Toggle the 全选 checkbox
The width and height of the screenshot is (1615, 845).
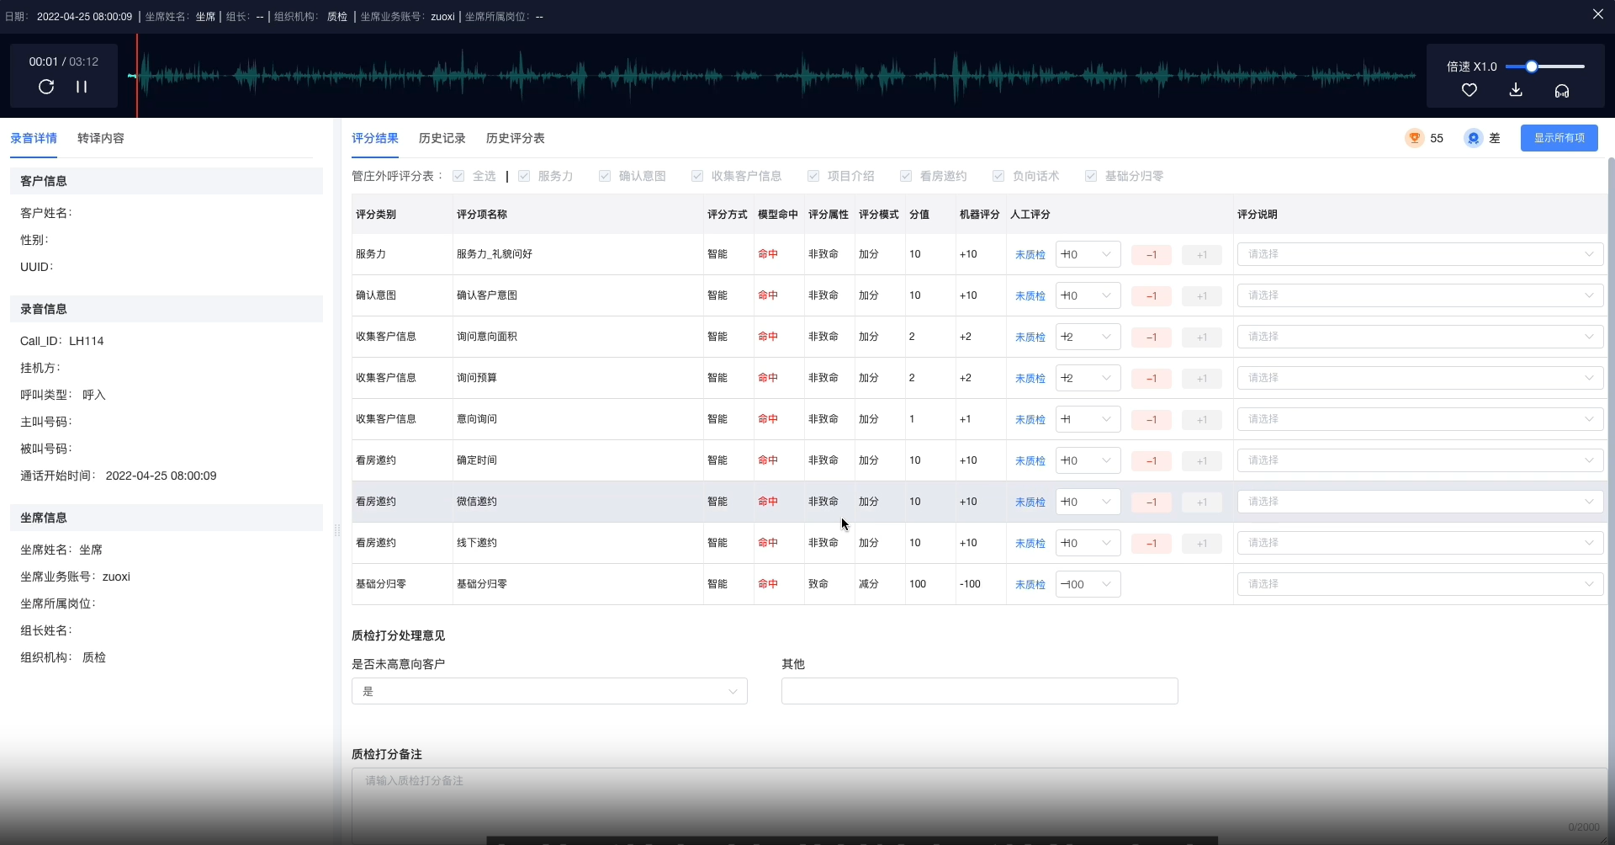pyautogui.click(x=458, y=176)
